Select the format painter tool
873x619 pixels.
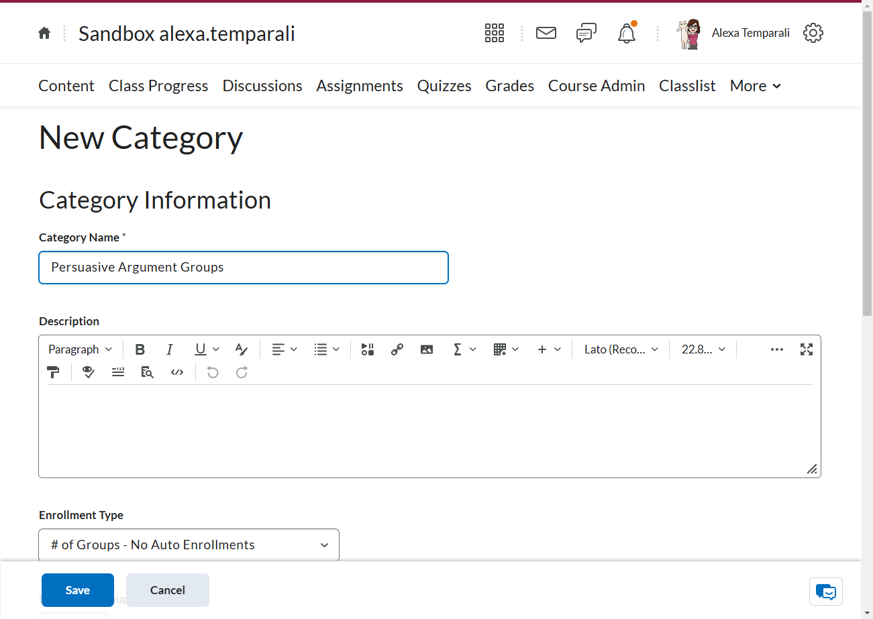53,372
